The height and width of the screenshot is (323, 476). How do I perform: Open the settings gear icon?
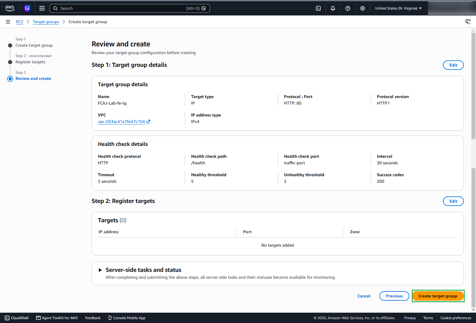(363, 8)
